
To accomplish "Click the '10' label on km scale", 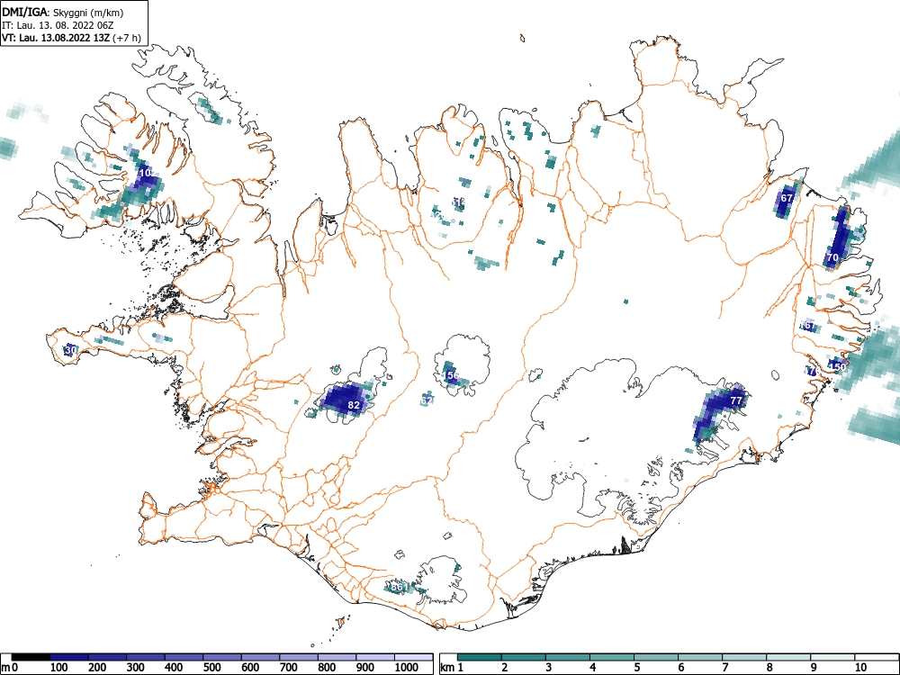I will pyautogui.click(x=860, y=668).
